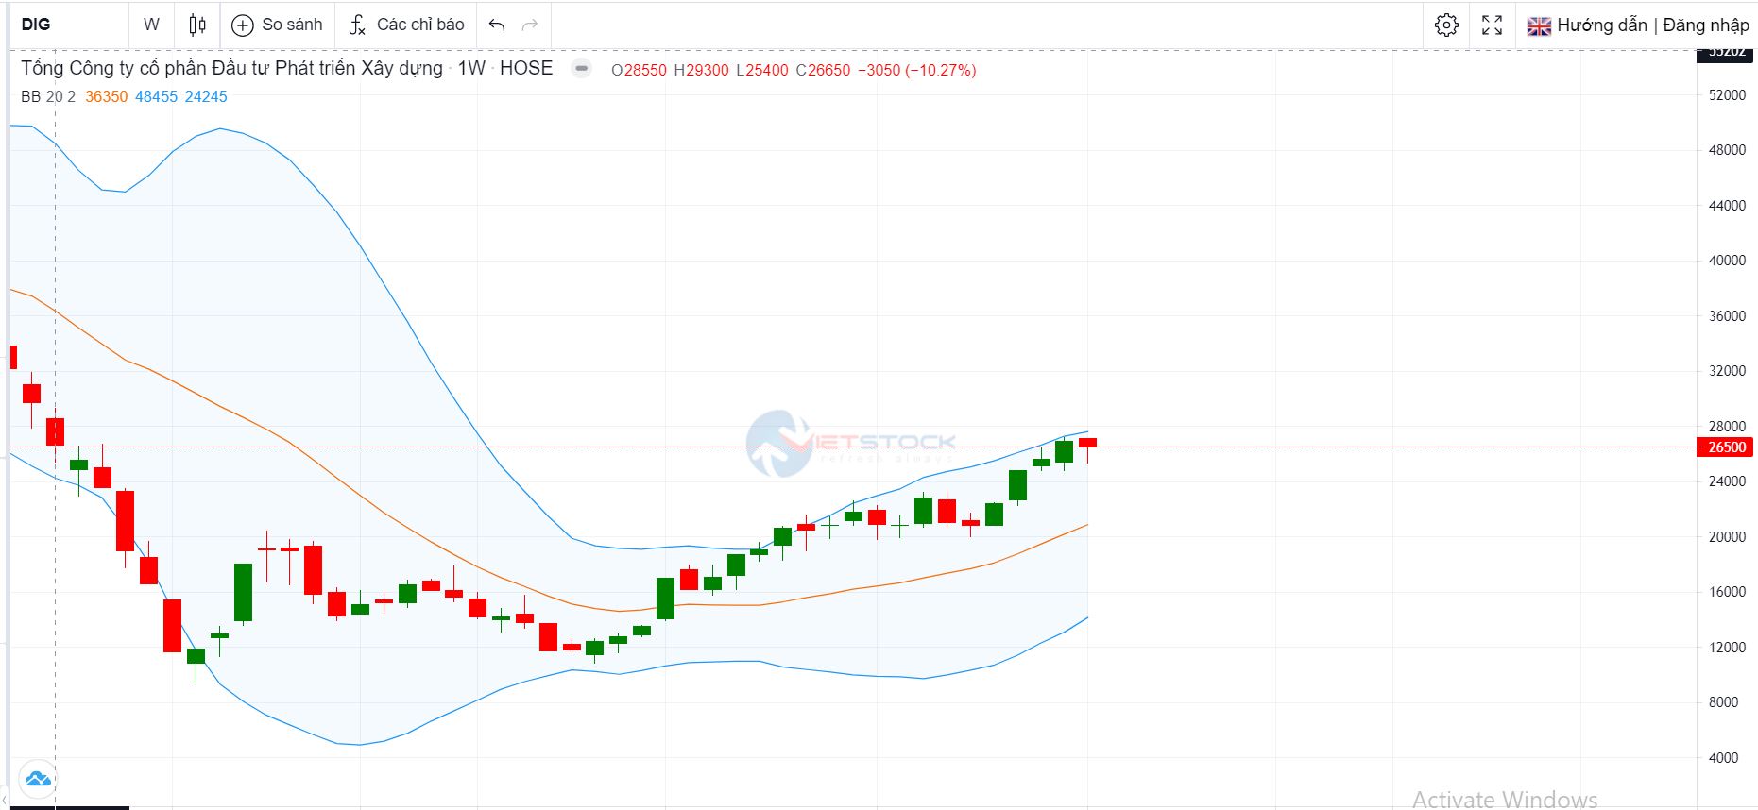
Task: Click the open price O28550
Action: point(639,70)
